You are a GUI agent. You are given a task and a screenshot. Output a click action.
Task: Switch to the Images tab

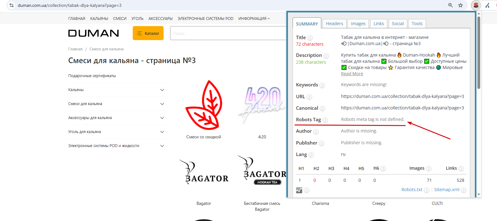pyautogui.click(x=358, y=24)
